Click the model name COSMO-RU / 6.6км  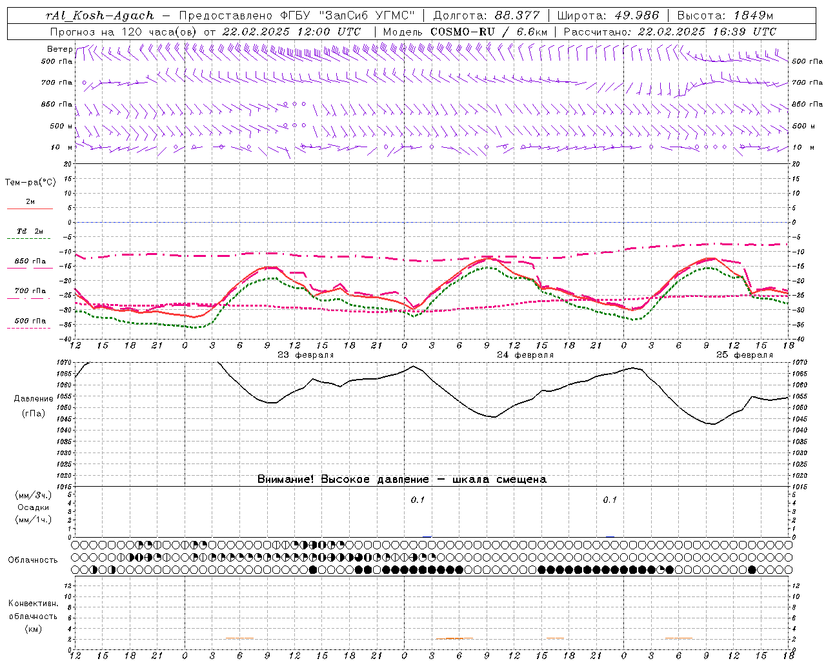489,32
